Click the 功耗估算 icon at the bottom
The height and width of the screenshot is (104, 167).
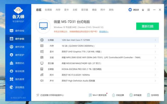point(114,95)
